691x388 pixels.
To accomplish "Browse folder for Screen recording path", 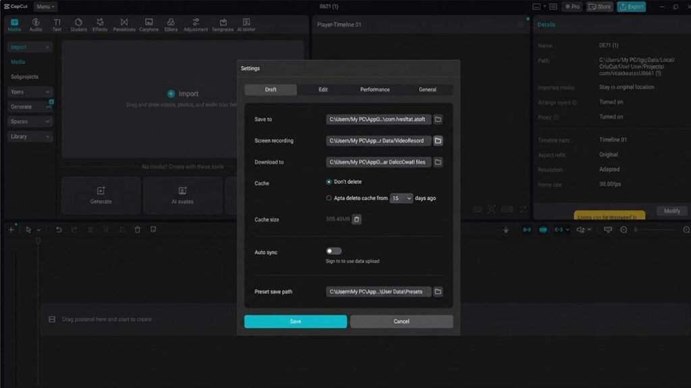I will 437,141.
